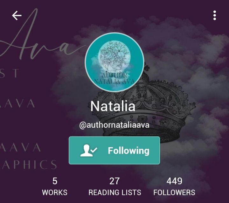Viewport: 229px width, 203px height.
Task: Go back using the arrow icon
Action: coord(17,15)
